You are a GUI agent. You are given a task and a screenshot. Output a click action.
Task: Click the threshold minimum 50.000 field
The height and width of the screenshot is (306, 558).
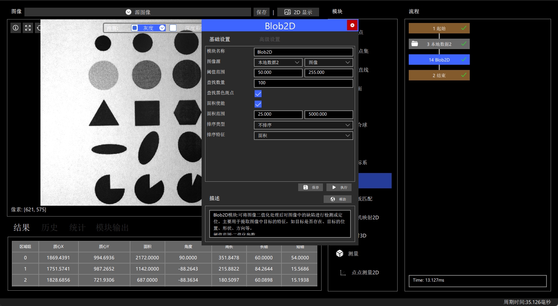[278, 73]
